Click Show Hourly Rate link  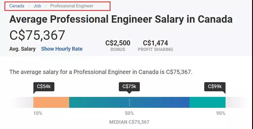[x=62, y=49]
